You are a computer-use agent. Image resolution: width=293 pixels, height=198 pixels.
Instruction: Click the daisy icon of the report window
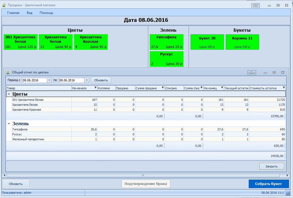[8, 72]
